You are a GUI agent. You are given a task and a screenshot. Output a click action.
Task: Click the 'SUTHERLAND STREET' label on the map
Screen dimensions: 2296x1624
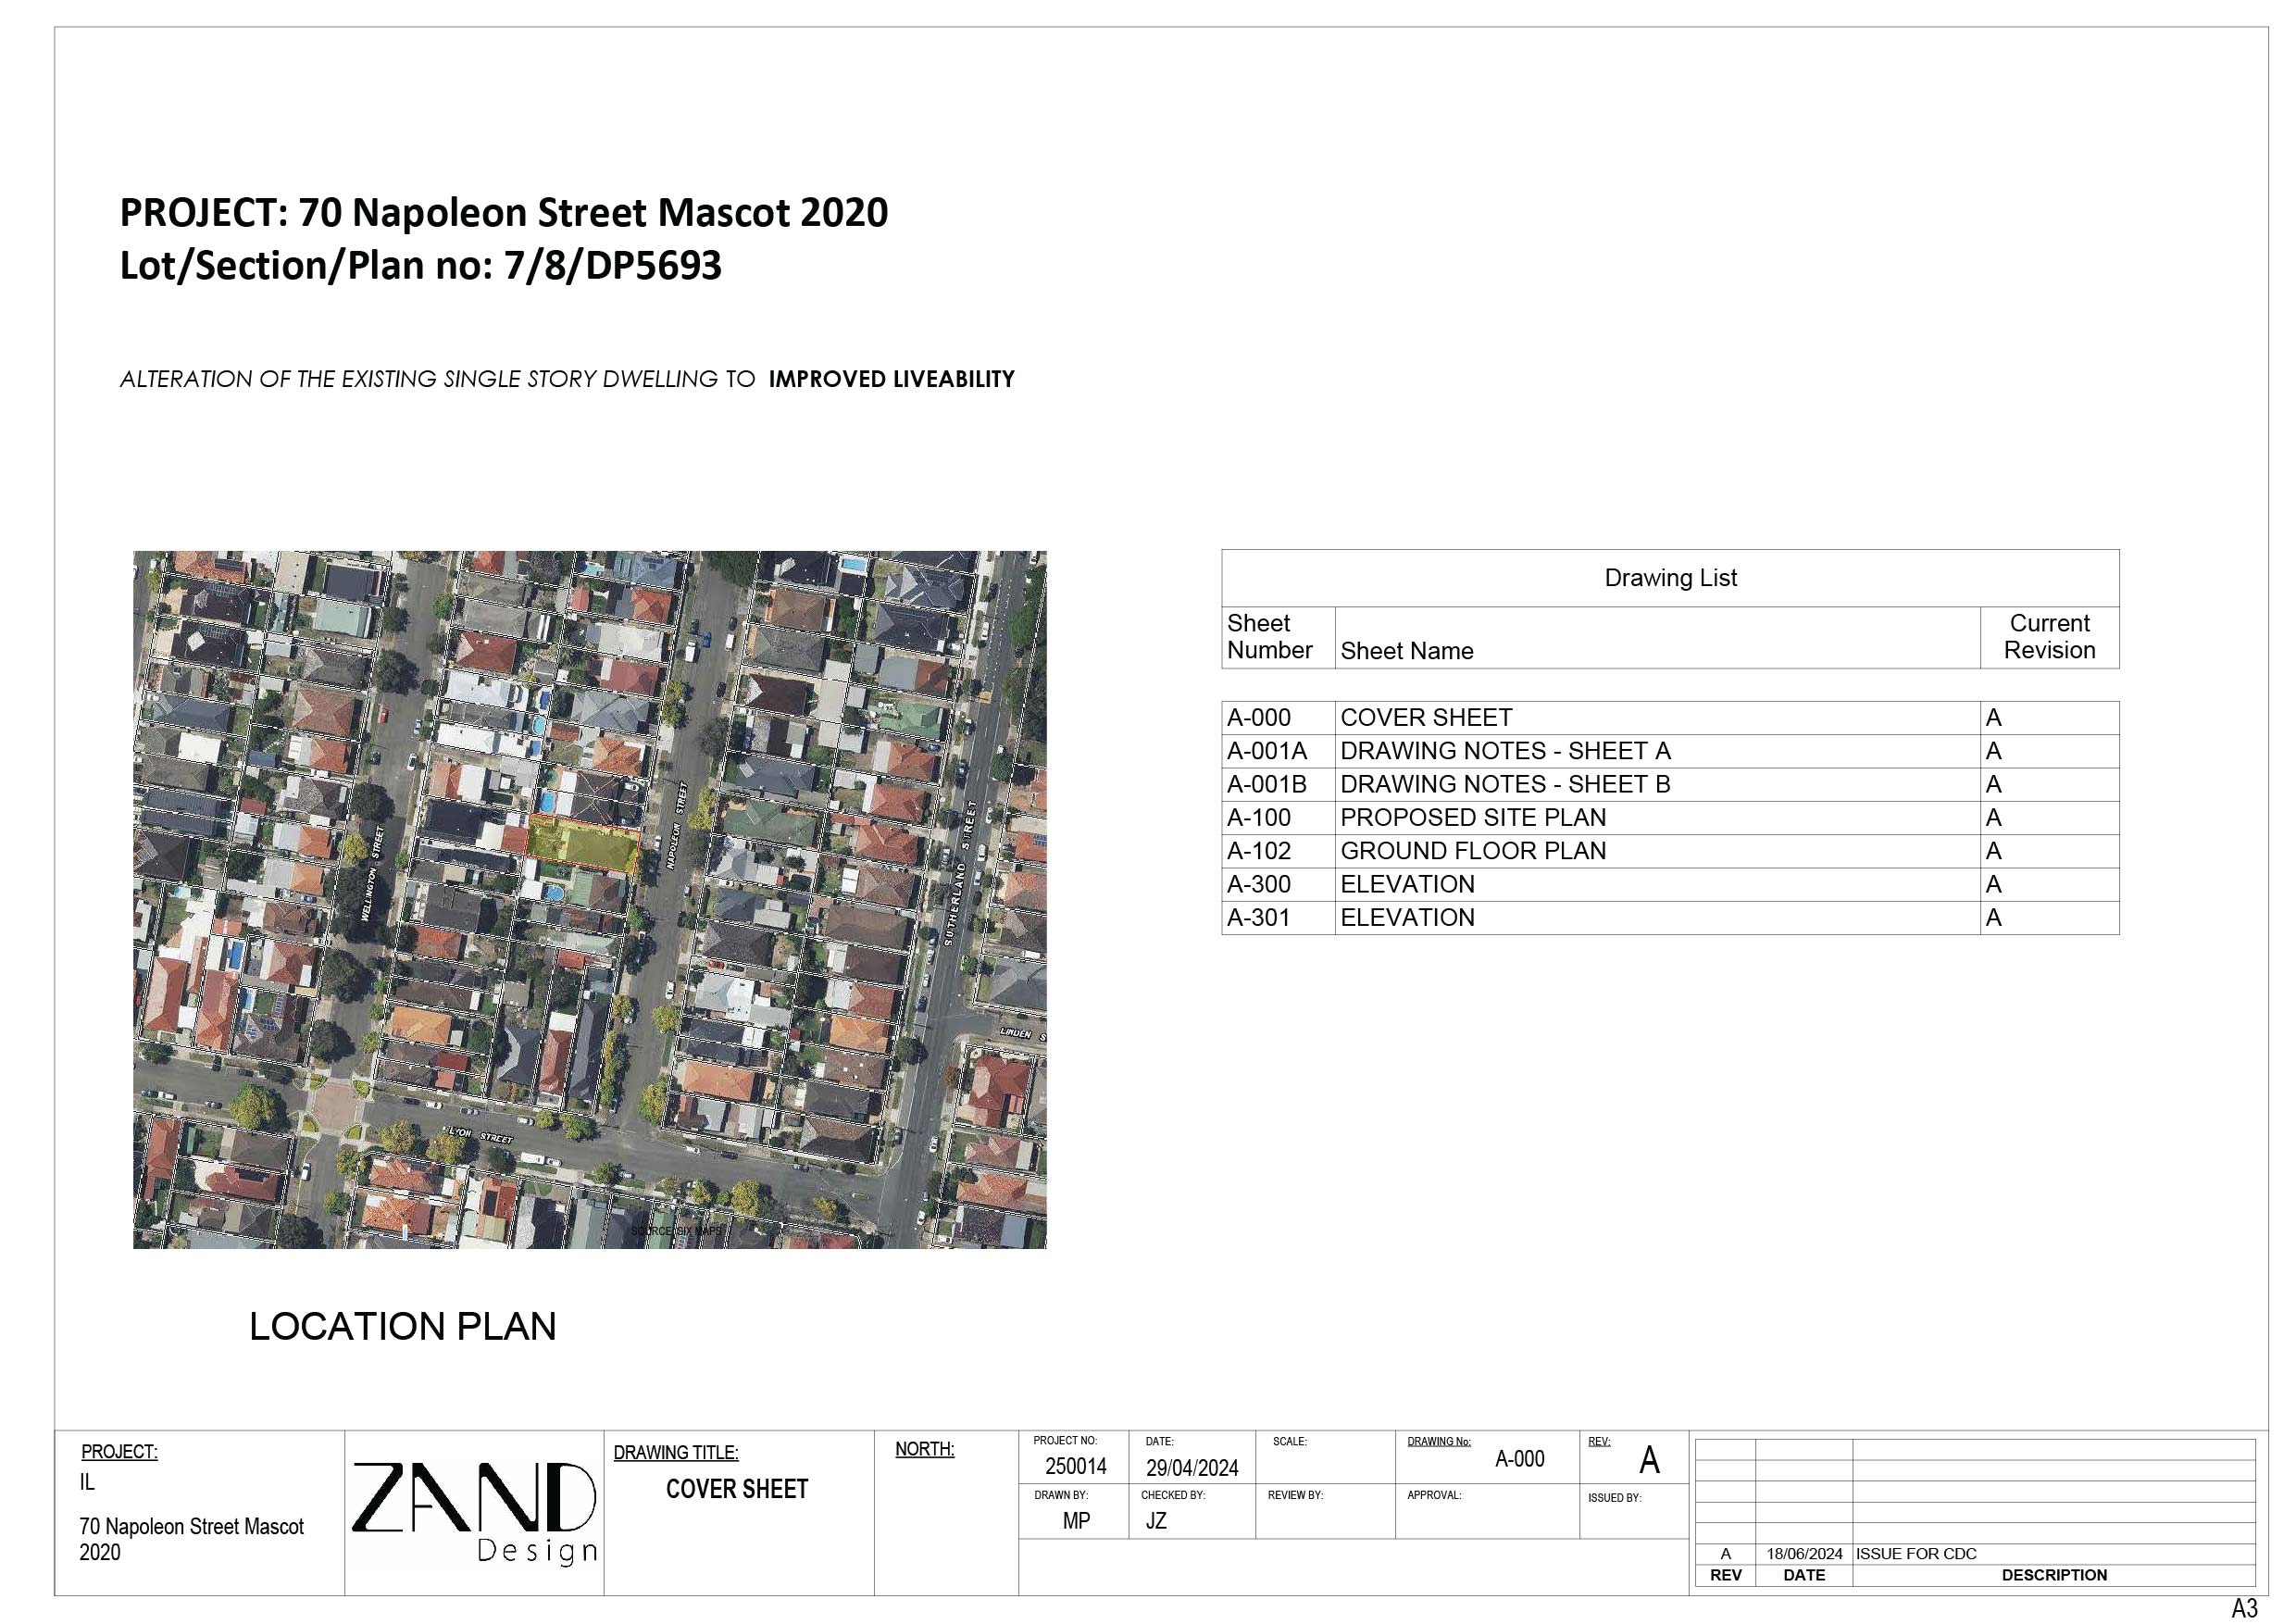[x=959, y=871]
